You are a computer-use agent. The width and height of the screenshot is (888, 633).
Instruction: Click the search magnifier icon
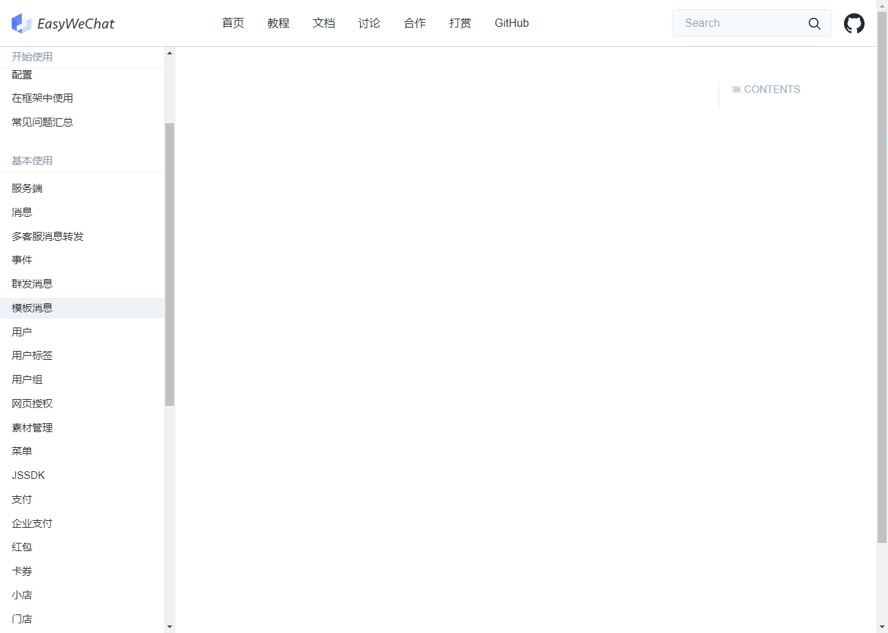[814, 23]
